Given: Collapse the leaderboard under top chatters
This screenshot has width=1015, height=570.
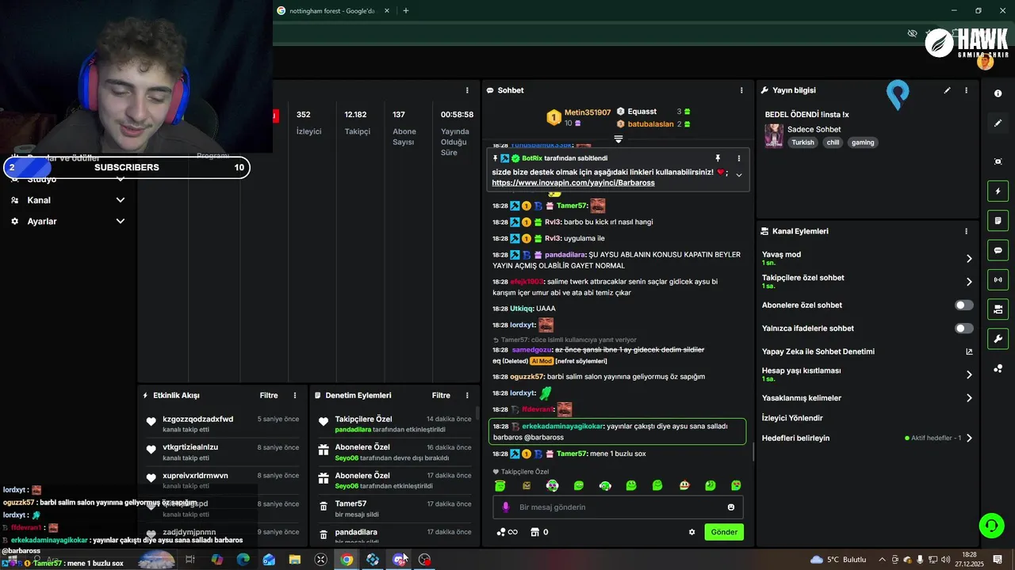Looking at the screenshot, I should pyautogui.click(x=619, y=139).
